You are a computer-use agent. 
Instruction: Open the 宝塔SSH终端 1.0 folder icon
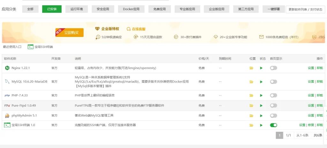tap(251, 125)
